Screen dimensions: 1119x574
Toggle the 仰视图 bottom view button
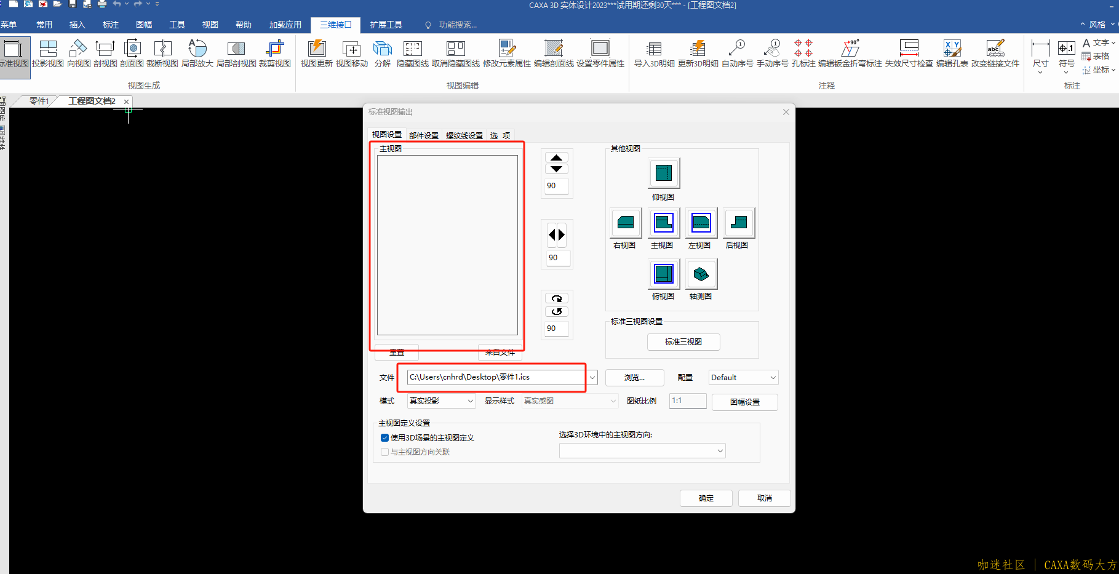point(664,173)
